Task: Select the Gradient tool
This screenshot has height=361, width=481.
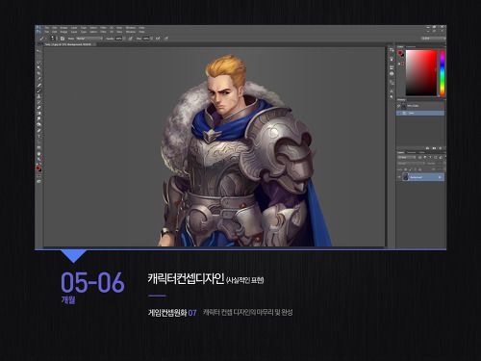Action: (39, 113)
